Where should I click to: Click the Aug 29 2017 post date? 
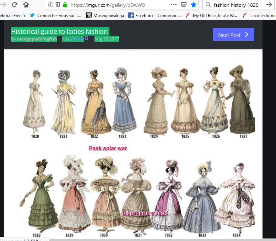[107, 39]
